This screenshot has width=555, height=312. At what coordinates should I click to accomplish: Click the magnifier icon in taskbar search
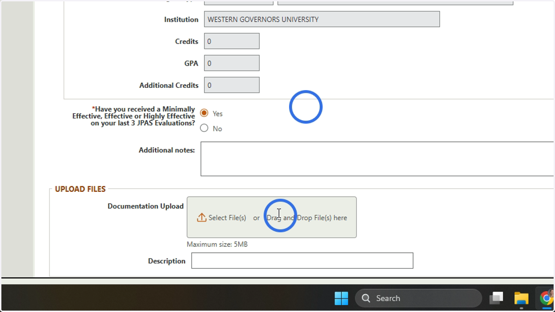366,298
